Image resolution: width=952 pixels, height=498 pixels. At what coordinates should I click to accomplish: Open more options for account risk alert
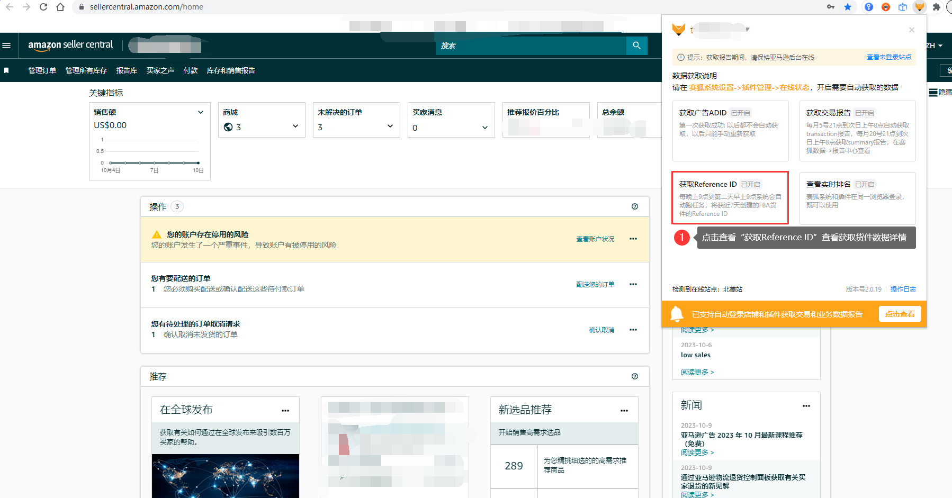click(x=633, y=239)
